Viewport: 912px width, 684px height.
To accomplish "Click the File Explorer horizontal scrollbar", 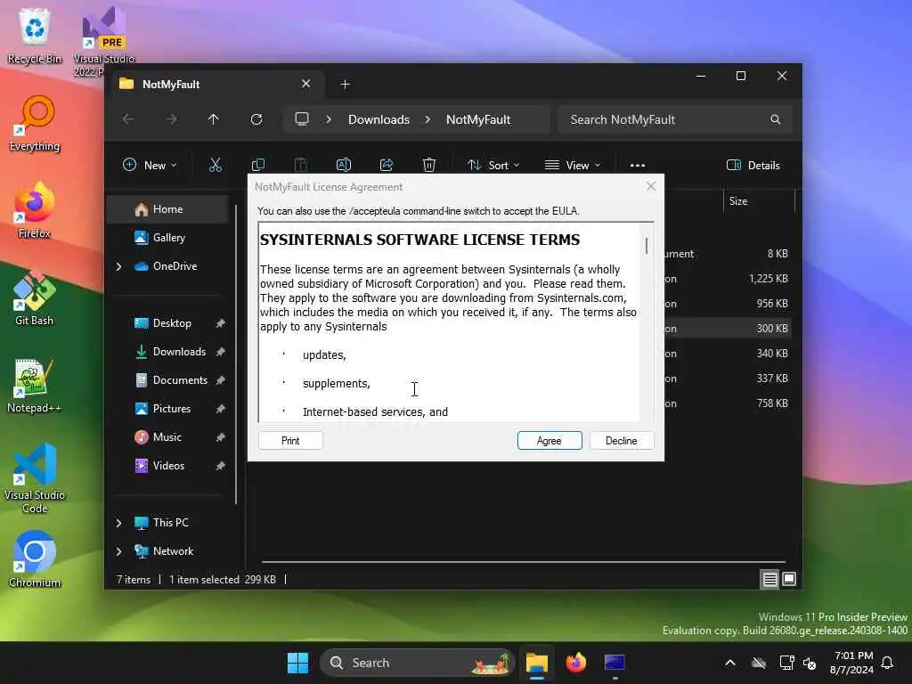I will click(x=524, y=562).
